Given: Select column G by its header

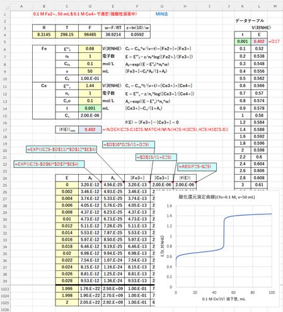Looking at the screenshot, I should click(162, 6).
